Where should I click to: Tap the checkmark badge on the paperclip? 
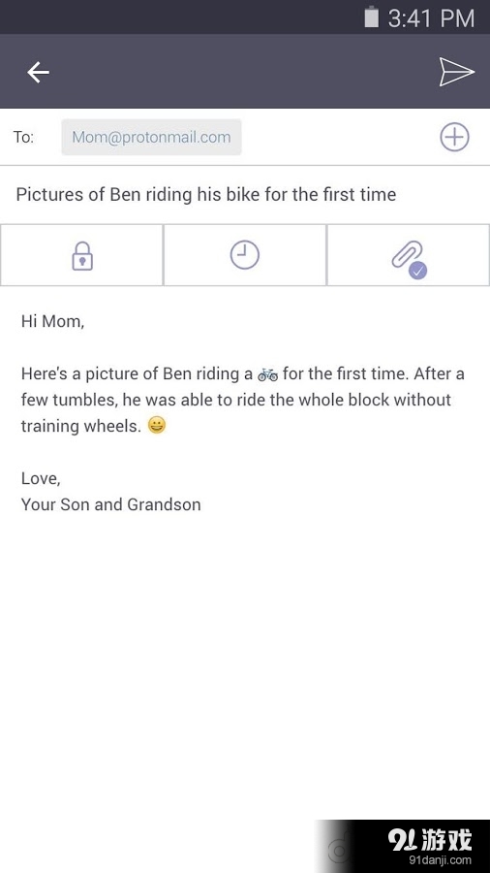coord(417,270)
